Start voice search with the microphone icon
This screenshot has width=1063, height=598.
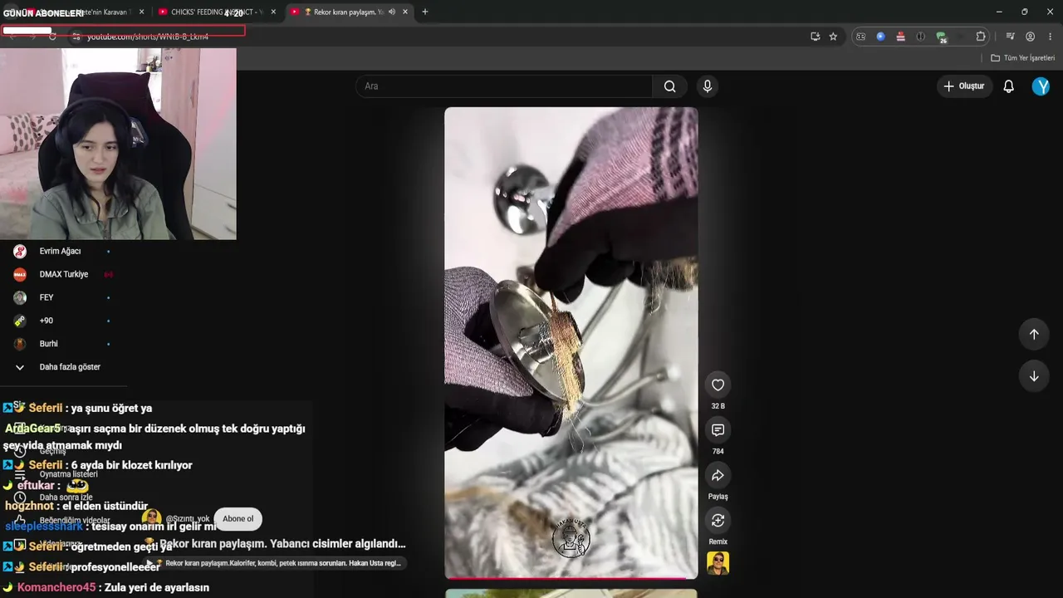708,86
